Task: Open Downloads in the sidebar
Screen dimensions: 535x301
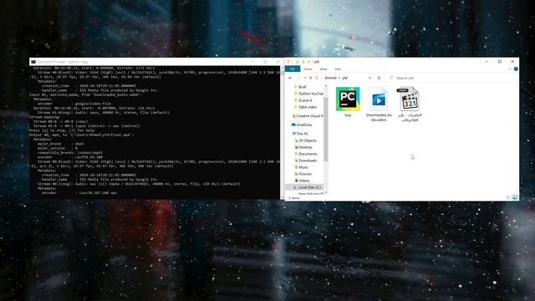Action: point(305,161)
